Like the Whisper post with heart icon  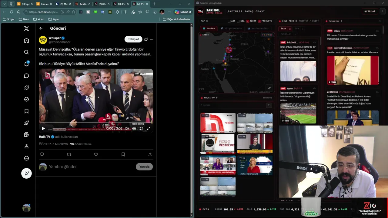[96, 154]
